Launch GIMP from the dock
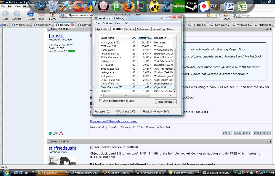Screen dimensions: 275x176 pyautogui.click(x=216, y=7)
